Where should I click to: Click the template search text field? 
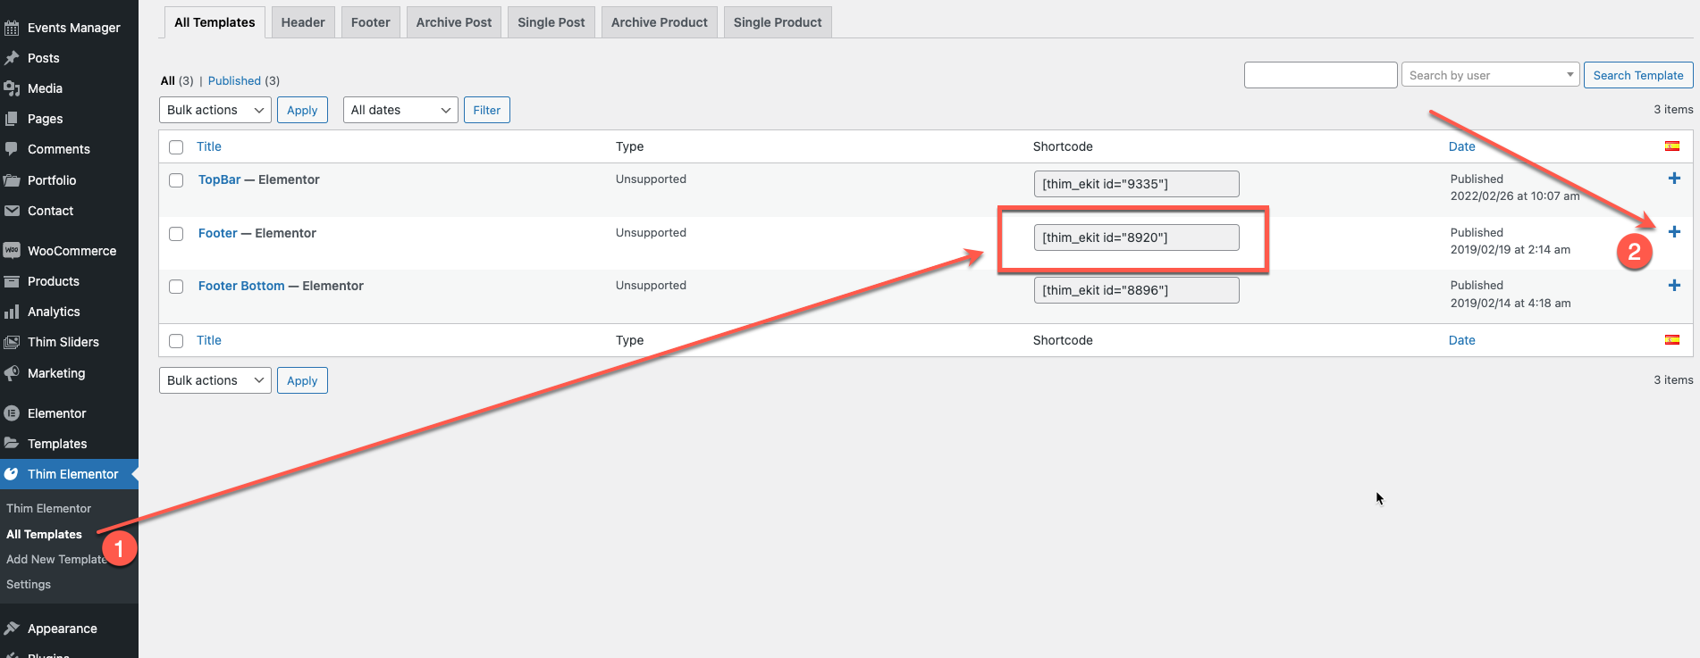(1320, 75)
